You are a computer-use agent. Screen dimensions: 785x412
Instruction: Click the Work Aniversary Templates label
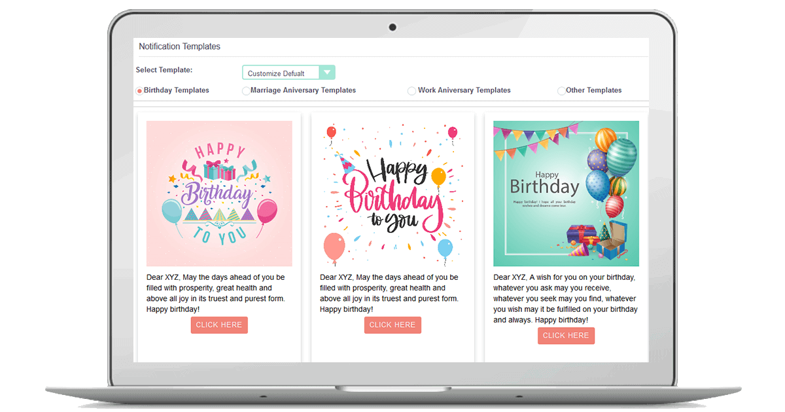pos(464,90)
